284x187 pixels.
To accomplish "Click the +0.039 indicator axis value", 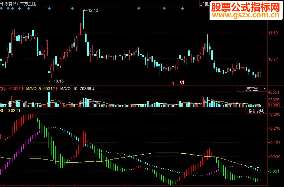I will pos(274,157).
